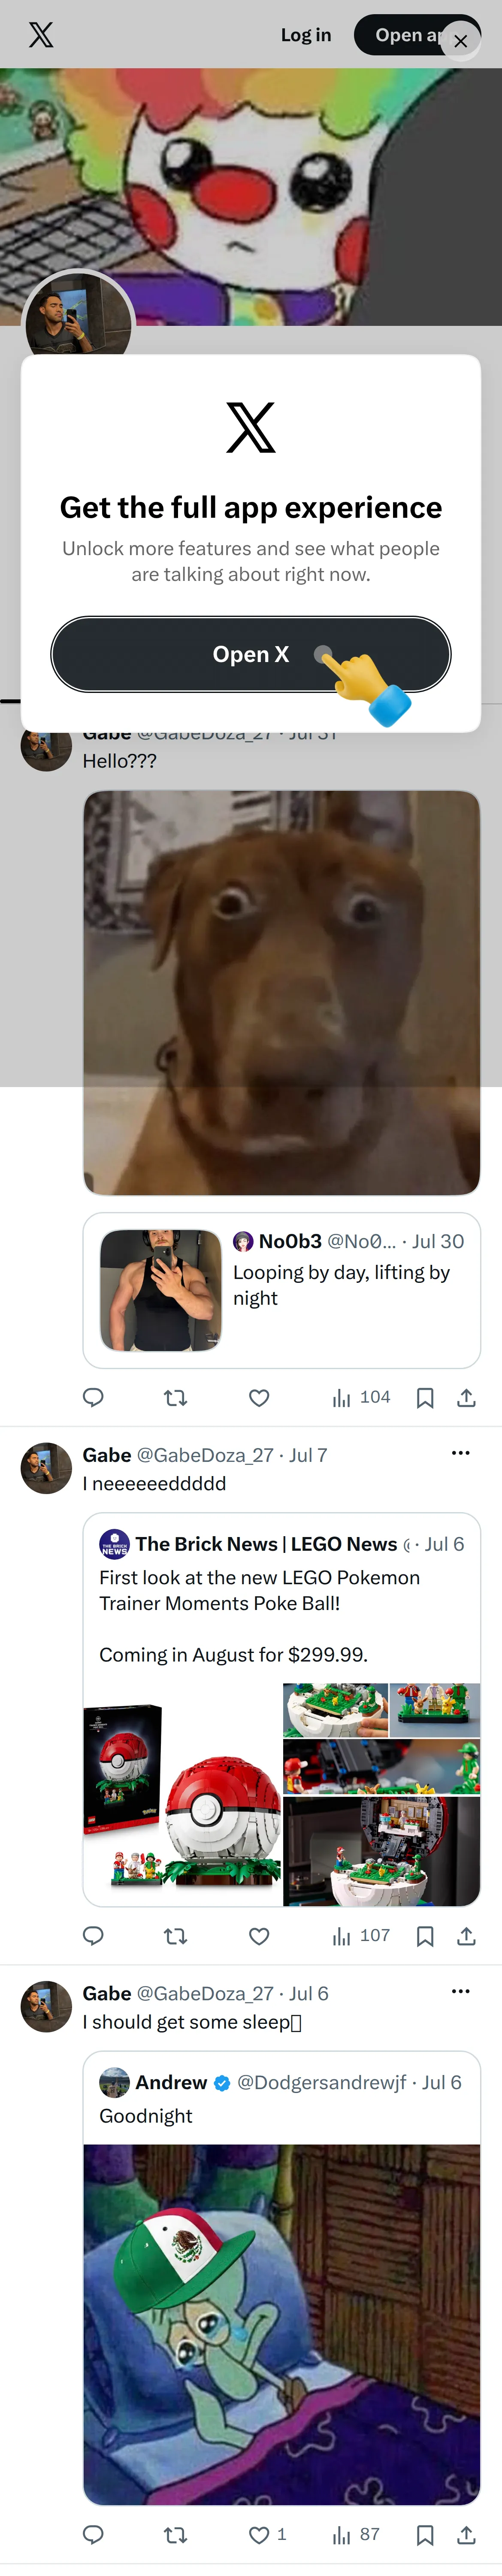Reply to the I should get some sleep tweet

(93, 2534)
